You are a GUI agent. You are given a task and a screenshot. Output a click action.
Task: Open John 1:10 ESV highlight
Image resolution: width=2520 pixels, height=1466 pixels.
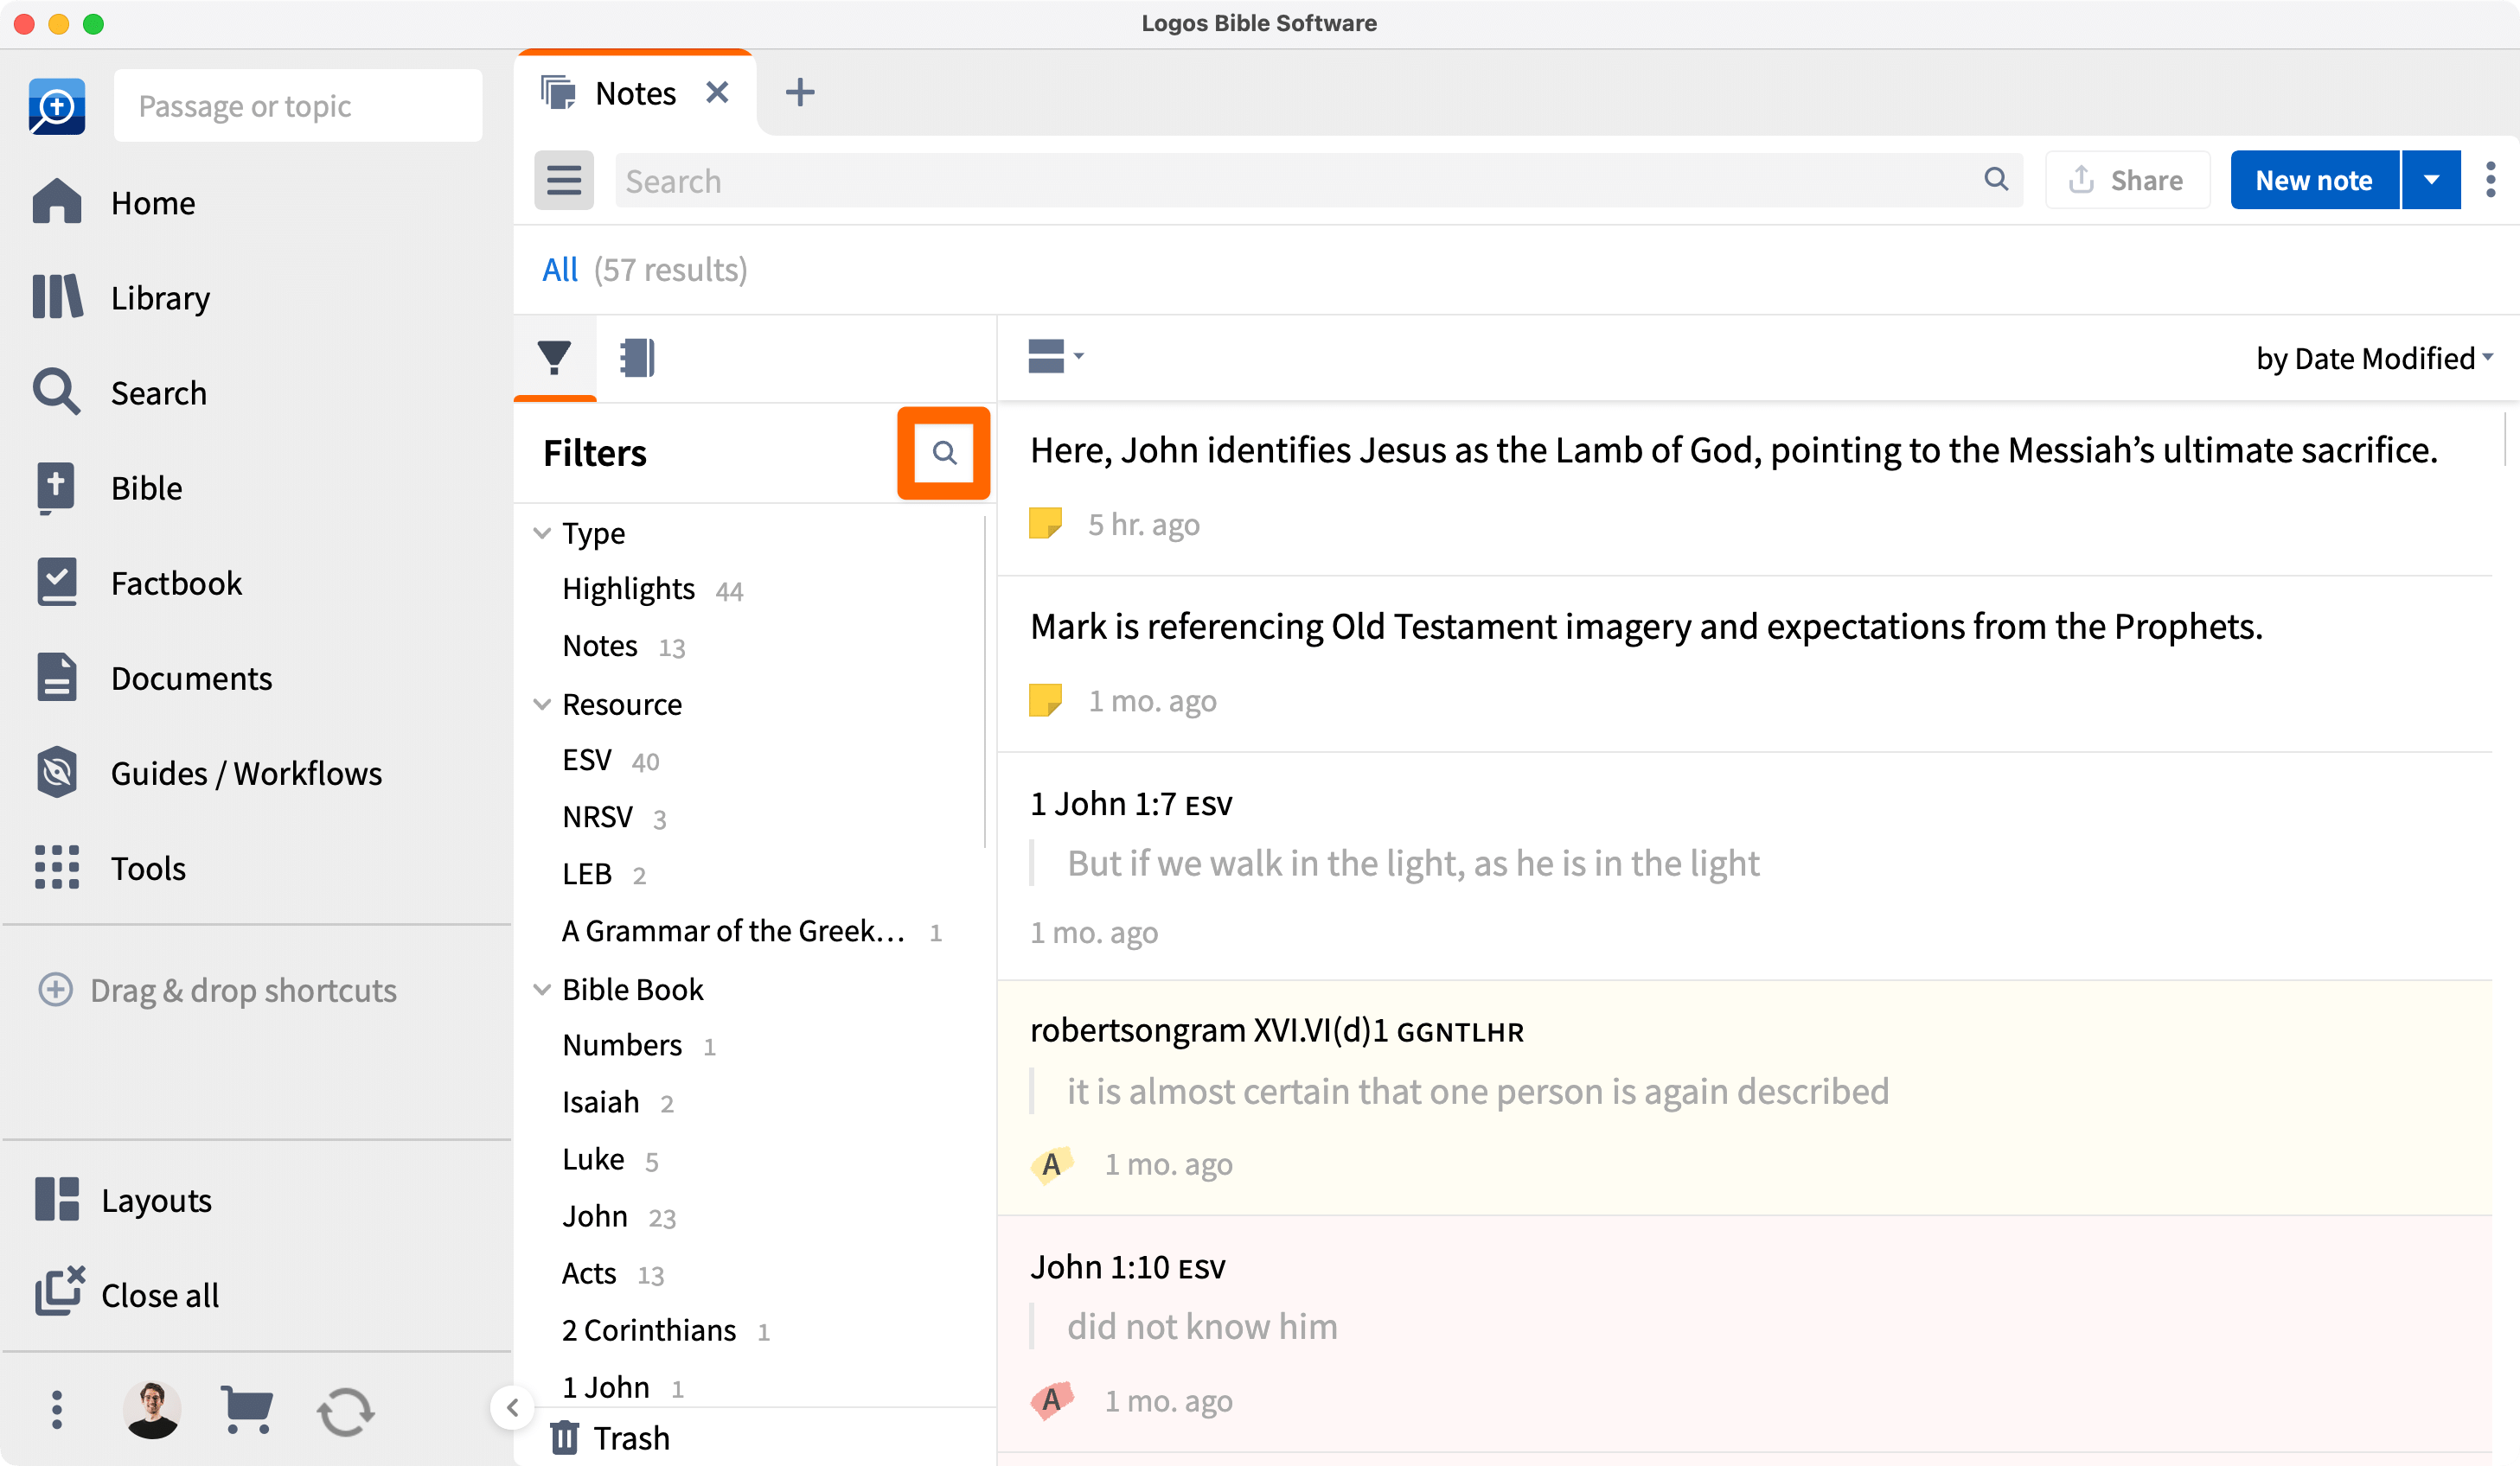click(1745, 1334)
